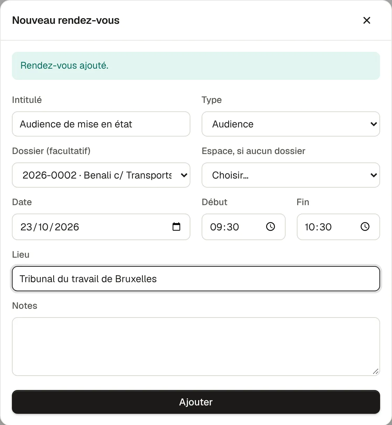Click the Notes label
Image resolution: width=392 pixels, height=425 pixels.
(x=24, y=306)
